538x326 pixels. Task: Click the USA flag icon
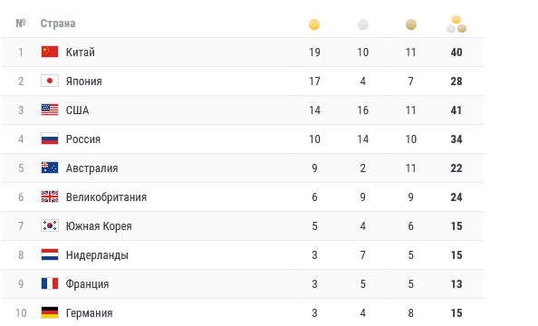point(50,110)
